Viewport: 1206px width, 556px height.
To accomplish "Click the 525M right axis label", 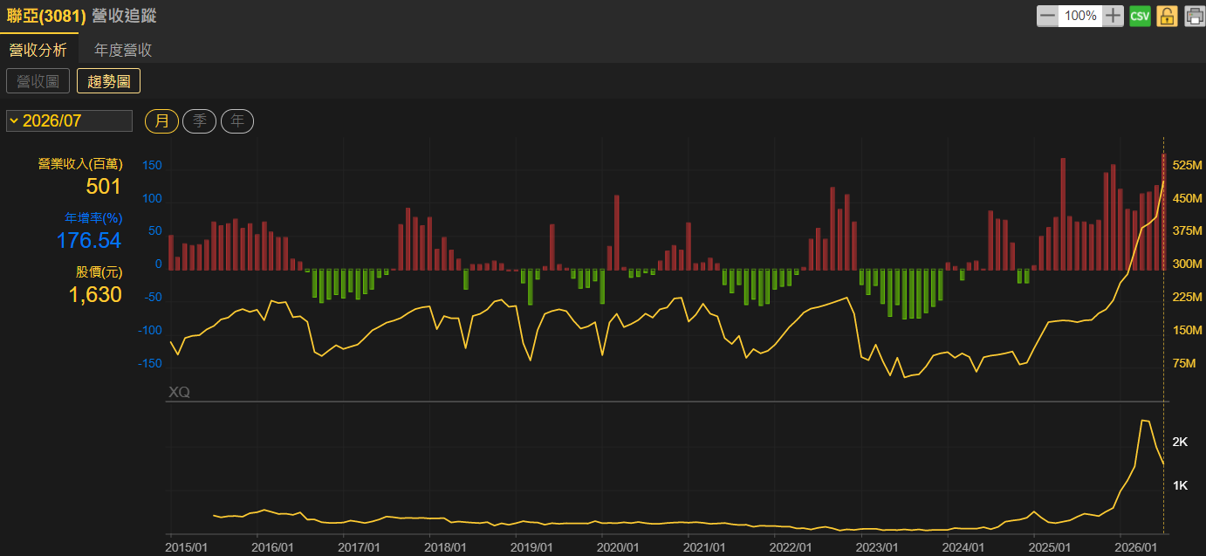I will pyautogui.click(x=1188, y=165).
